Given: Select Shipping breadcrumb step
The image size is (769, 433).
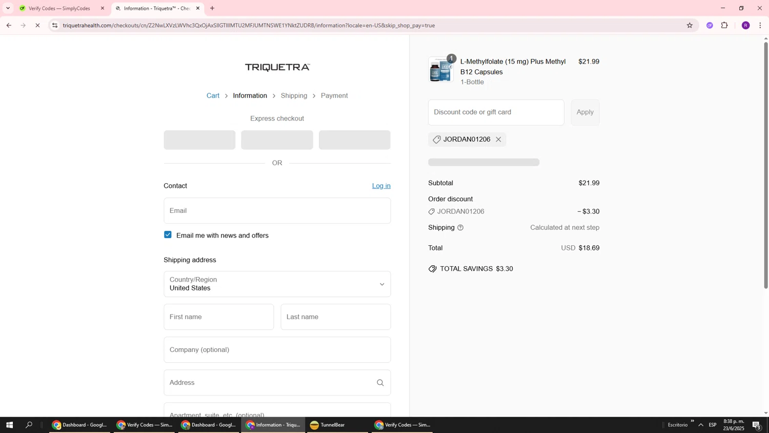Looking at the screenshot, I should (294, 96).
